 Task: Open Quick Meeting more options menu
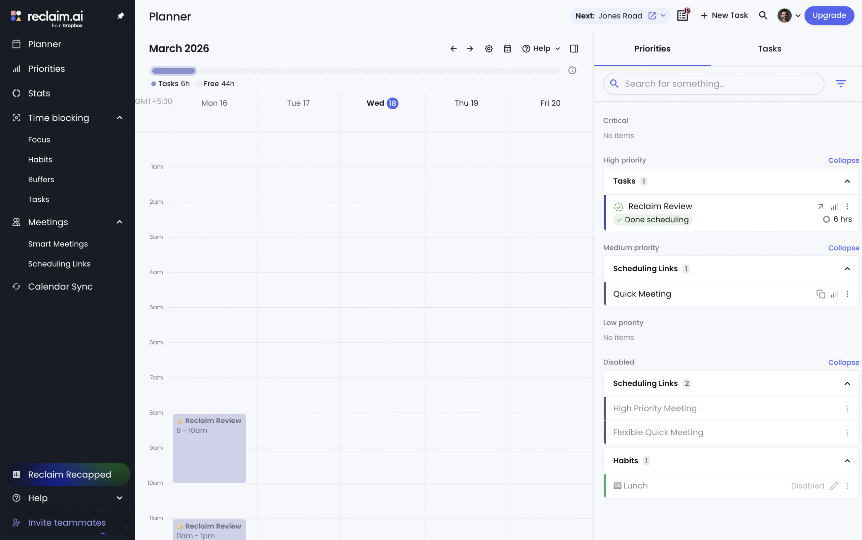[x=847, y=294]
